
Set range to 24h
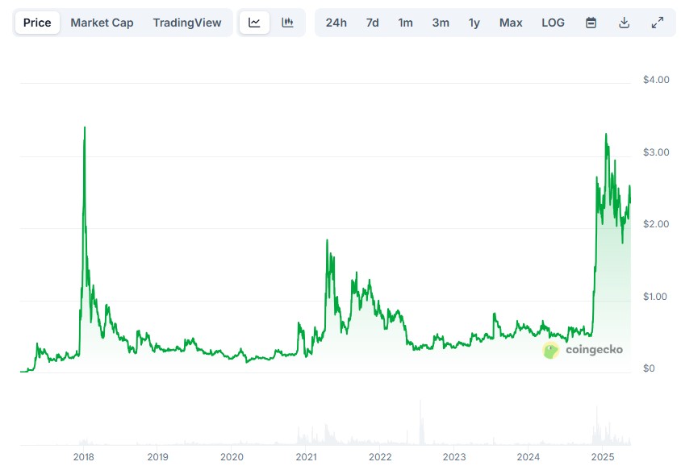click(x=336, y=23)
